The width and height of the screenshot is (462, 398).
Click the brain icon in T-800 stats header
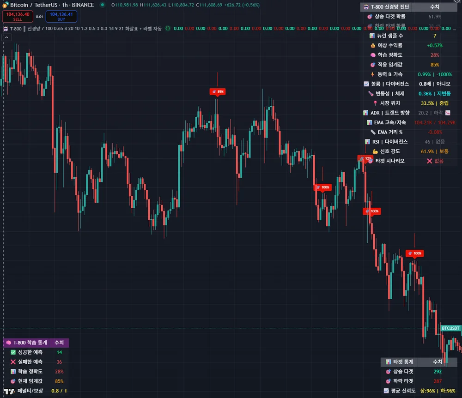point(8,343)
